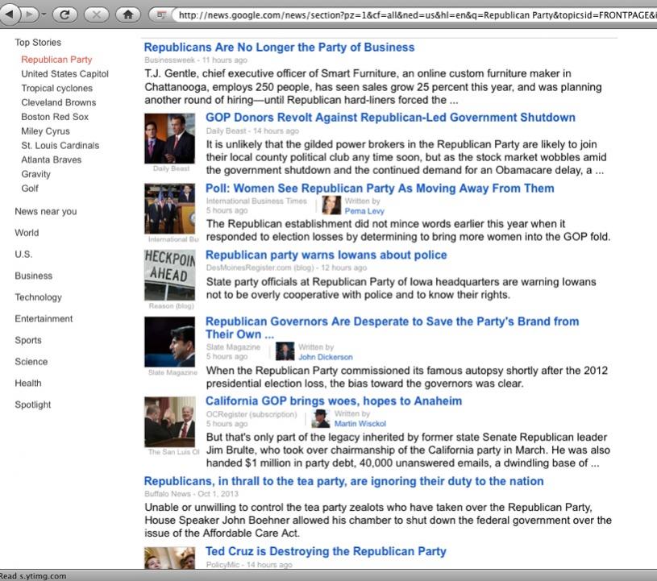This screenshot has width=657, height=581.
Task: Click Pema Levy's author photo
Action: 331,205
